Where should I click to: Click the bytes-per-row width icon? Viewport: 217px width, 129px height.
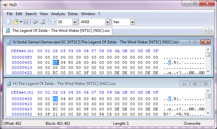pos(53,22)
